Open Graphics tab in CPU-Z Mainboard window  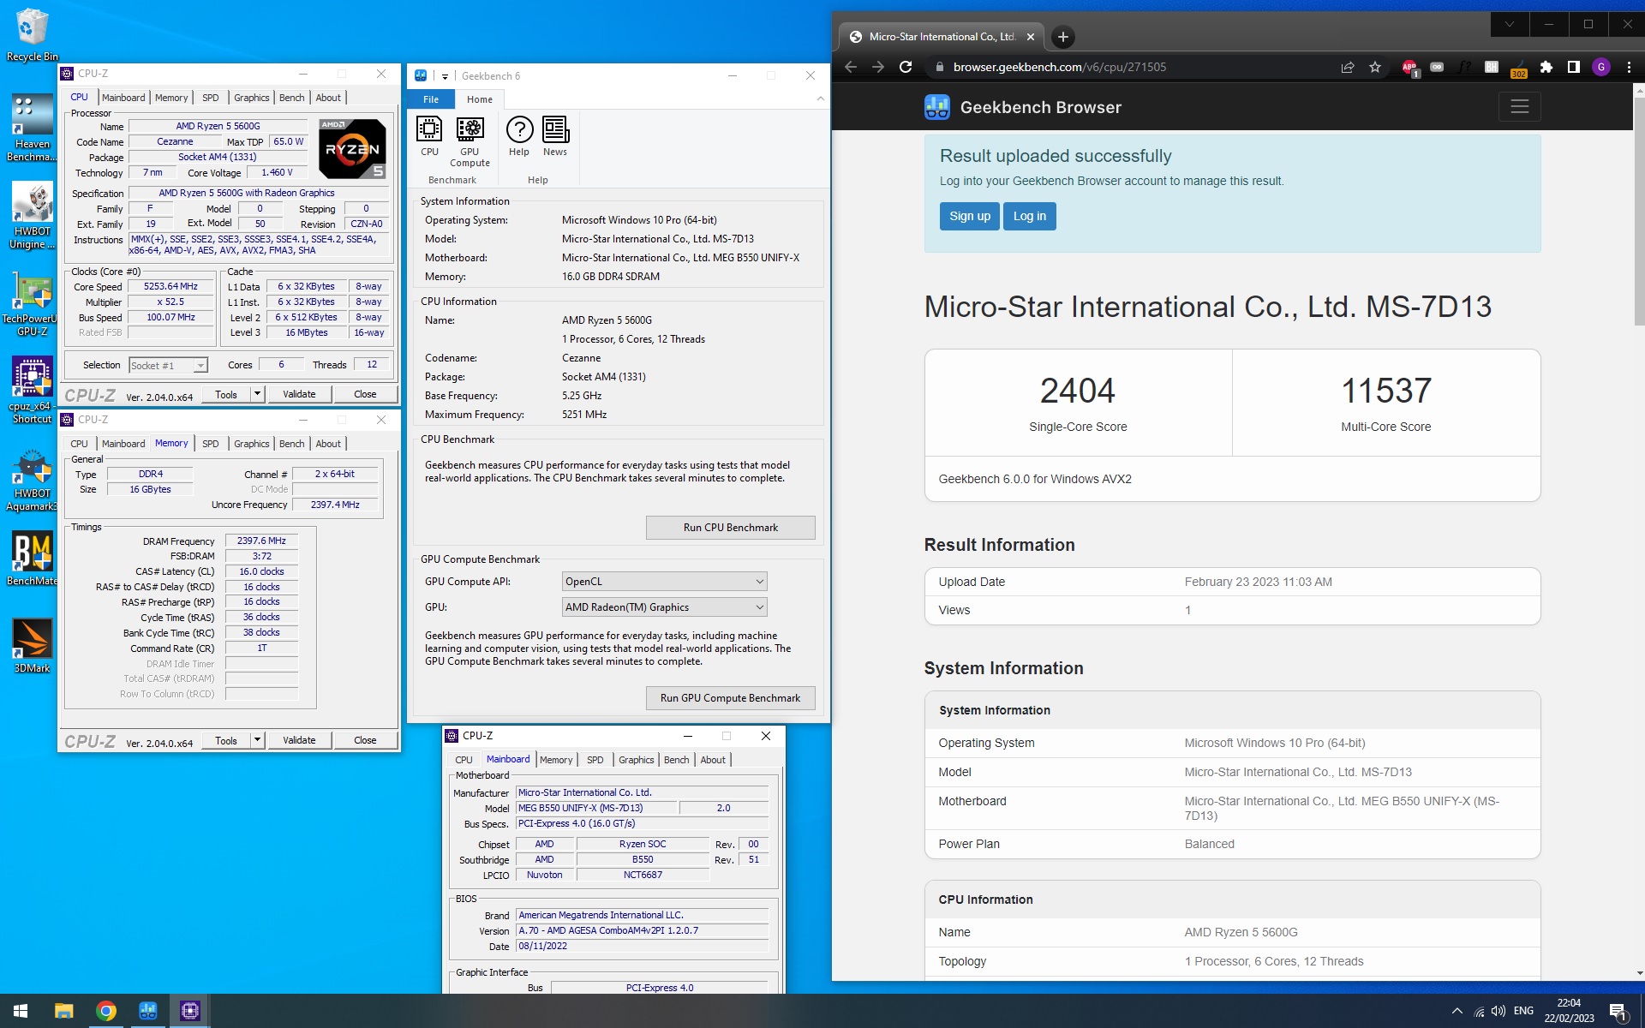636,760
